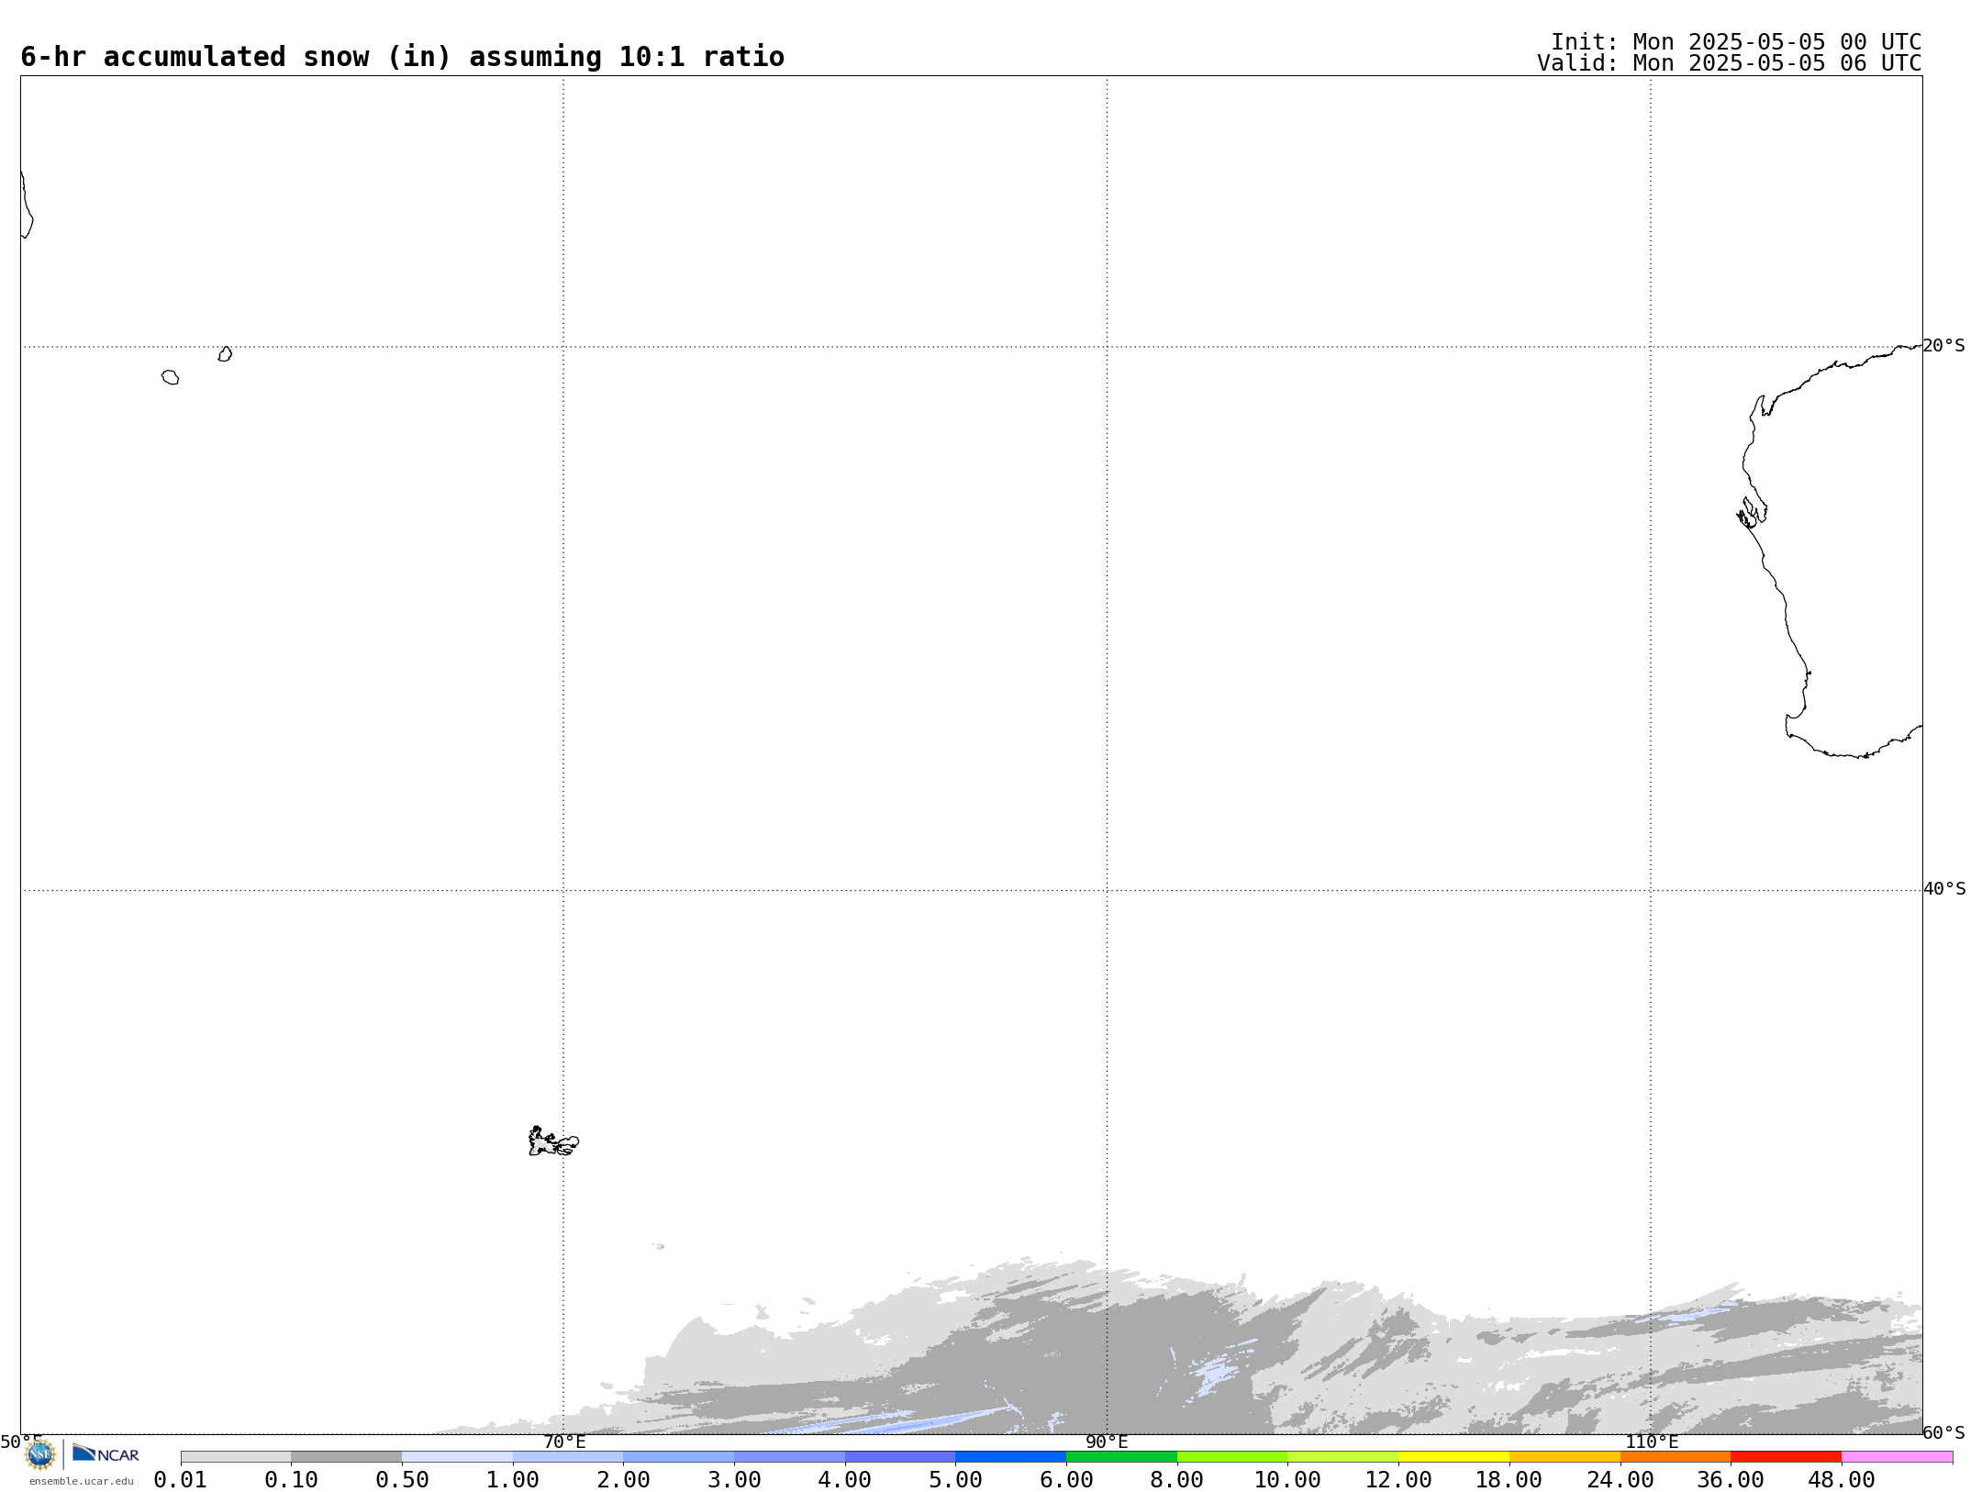Click the 90°E longitude label

pos(1107,1442)
